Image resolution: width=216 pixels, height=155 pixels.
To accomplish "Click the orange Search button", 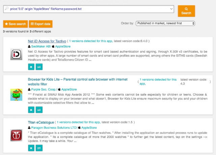I will (x=186, y=11).
